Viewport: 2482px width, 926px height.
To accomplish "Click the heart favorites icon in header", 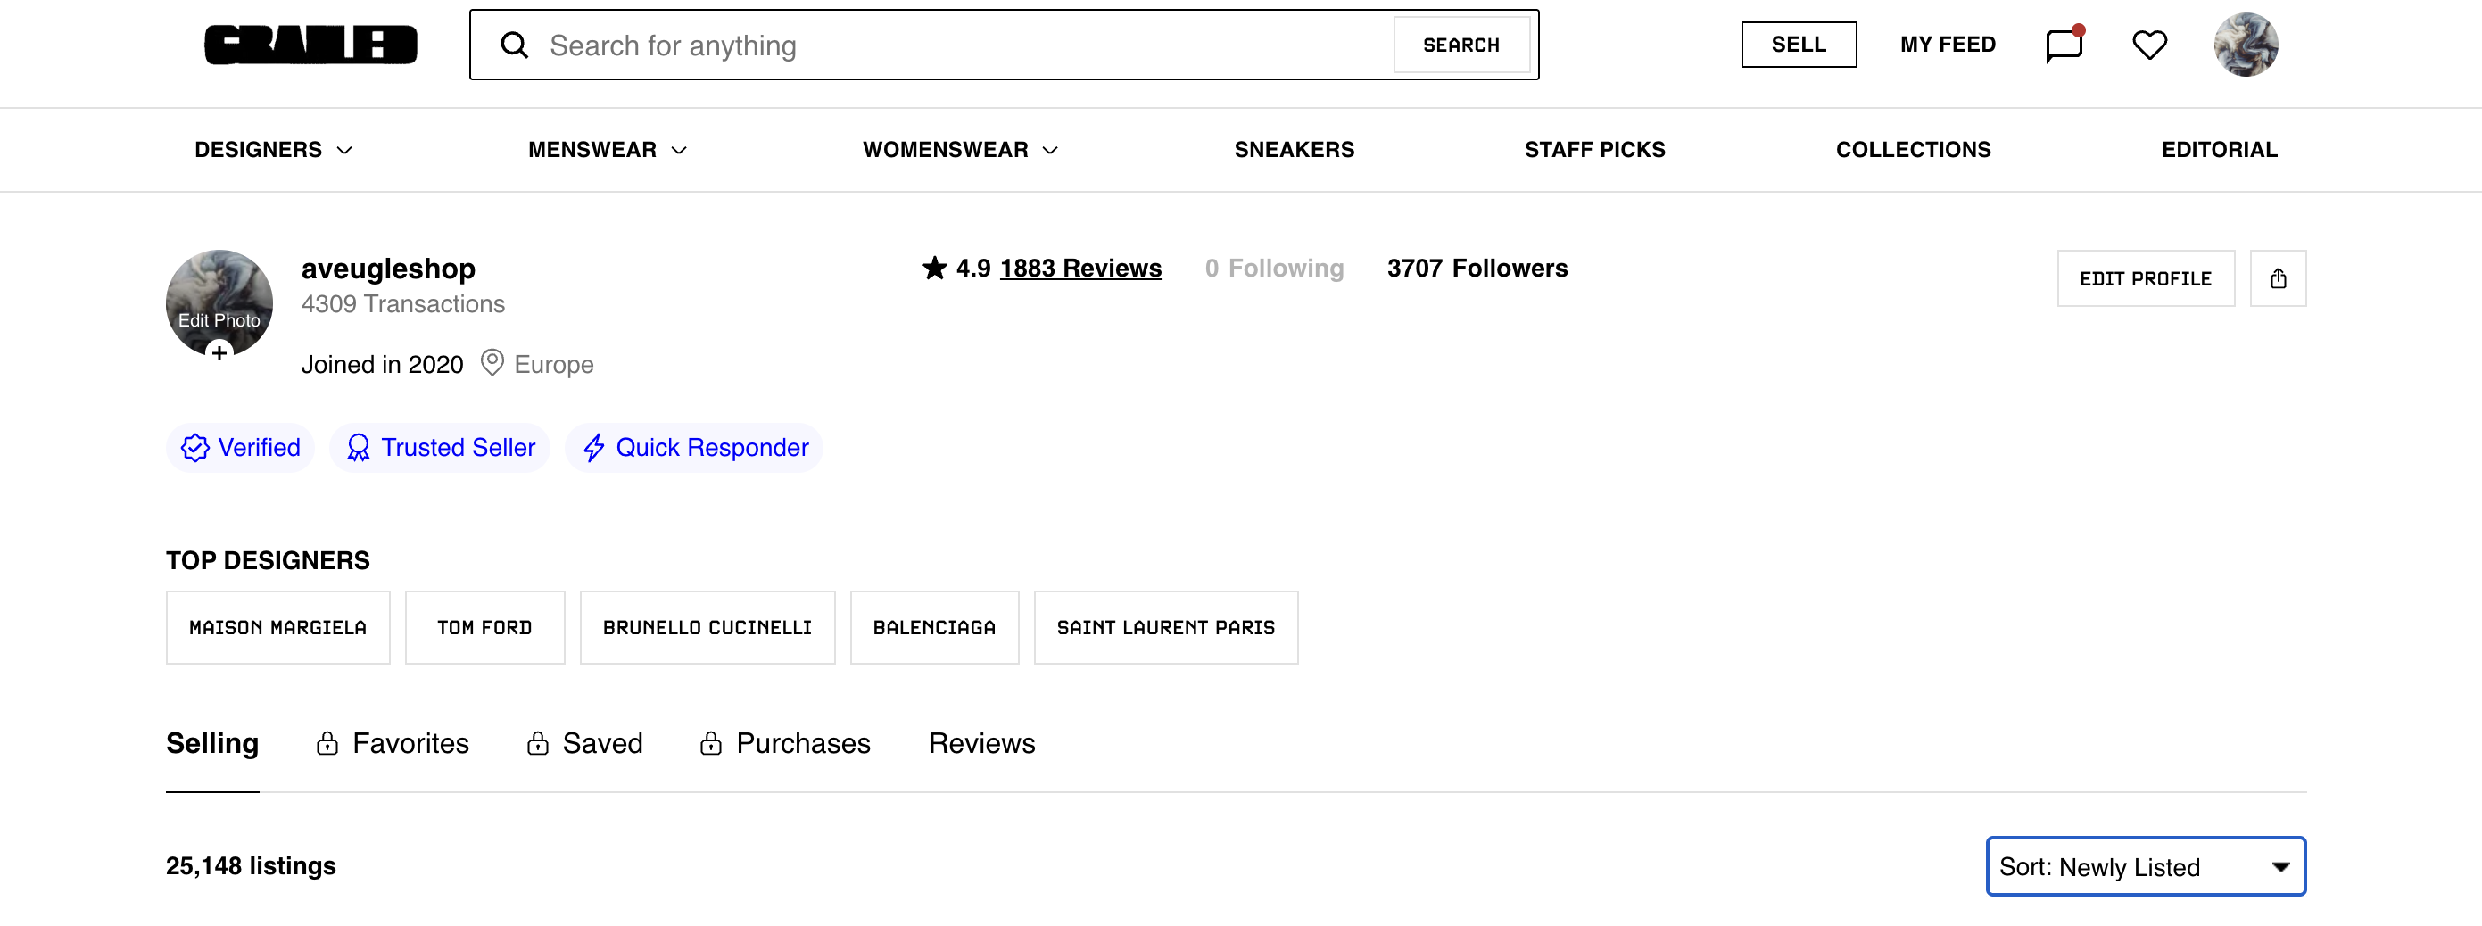I will point(2148,45).
